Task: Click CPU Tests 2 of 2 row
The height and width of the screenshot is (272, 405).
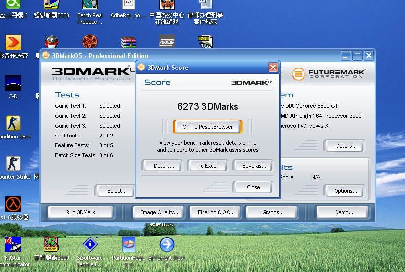Action: coord(84,136)
